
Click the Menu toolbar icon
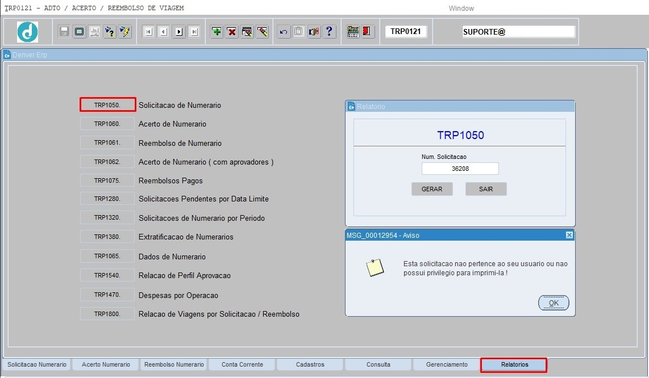coord(353,32)
